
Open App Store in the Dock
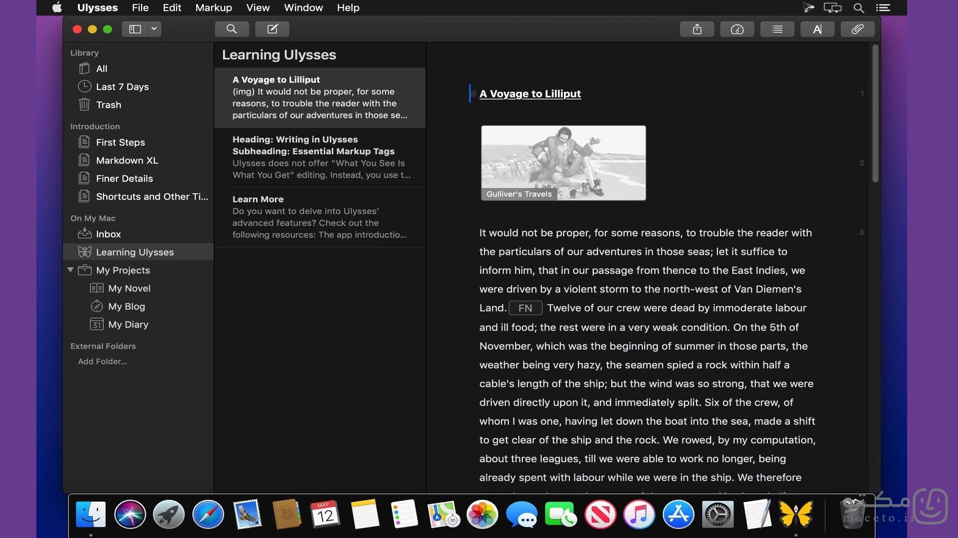click(678, 514)
